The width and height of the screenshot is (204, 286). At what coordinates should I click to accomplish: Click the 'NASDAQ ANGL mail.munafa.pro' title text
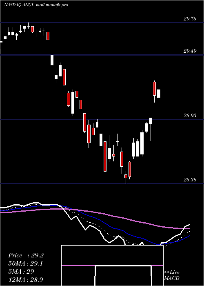pos(36,5)
